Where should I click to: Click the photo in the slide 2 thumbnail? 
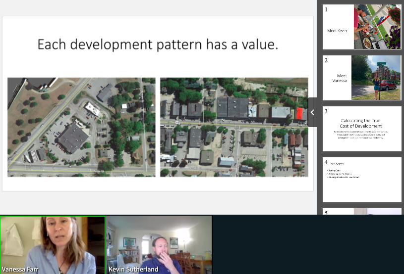[x=376, y=78]
